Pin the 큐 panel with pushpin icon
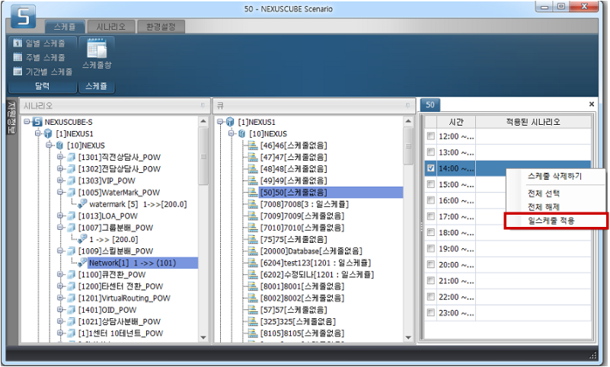The image size is (610, 367). tap(407, 106)
